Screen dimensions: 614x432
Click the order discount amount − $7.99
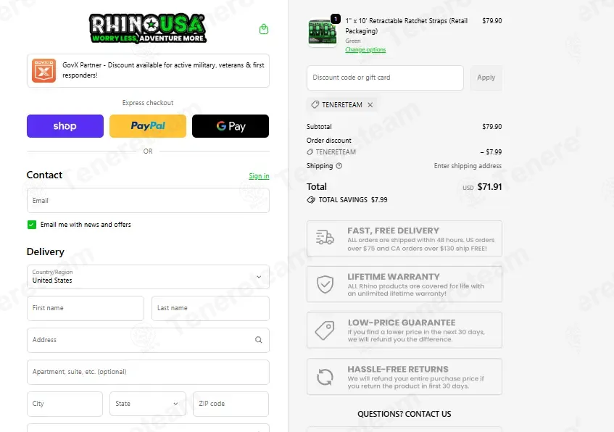(491, 152)
